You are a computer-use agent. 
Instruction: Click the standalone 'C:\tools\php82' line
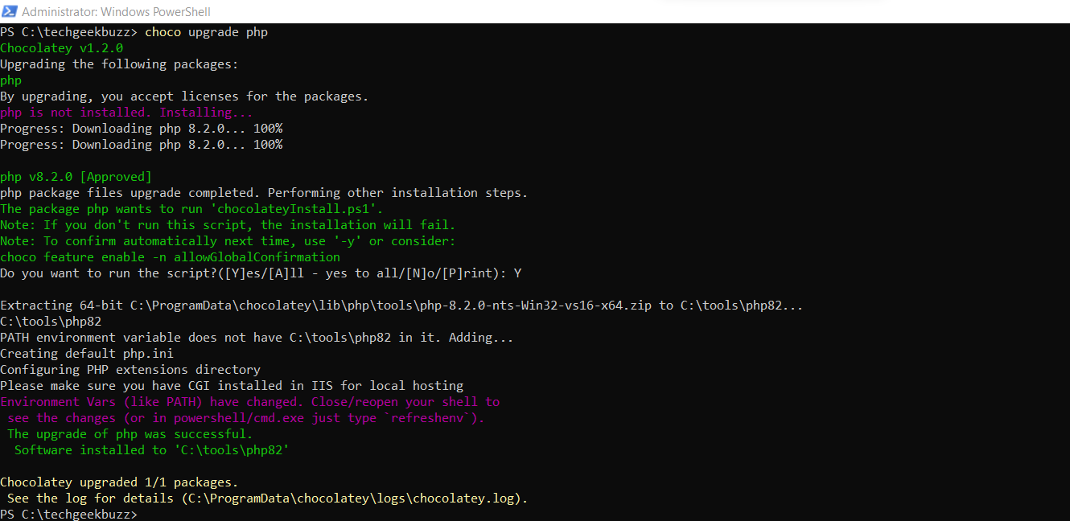(x=51, y=322)
